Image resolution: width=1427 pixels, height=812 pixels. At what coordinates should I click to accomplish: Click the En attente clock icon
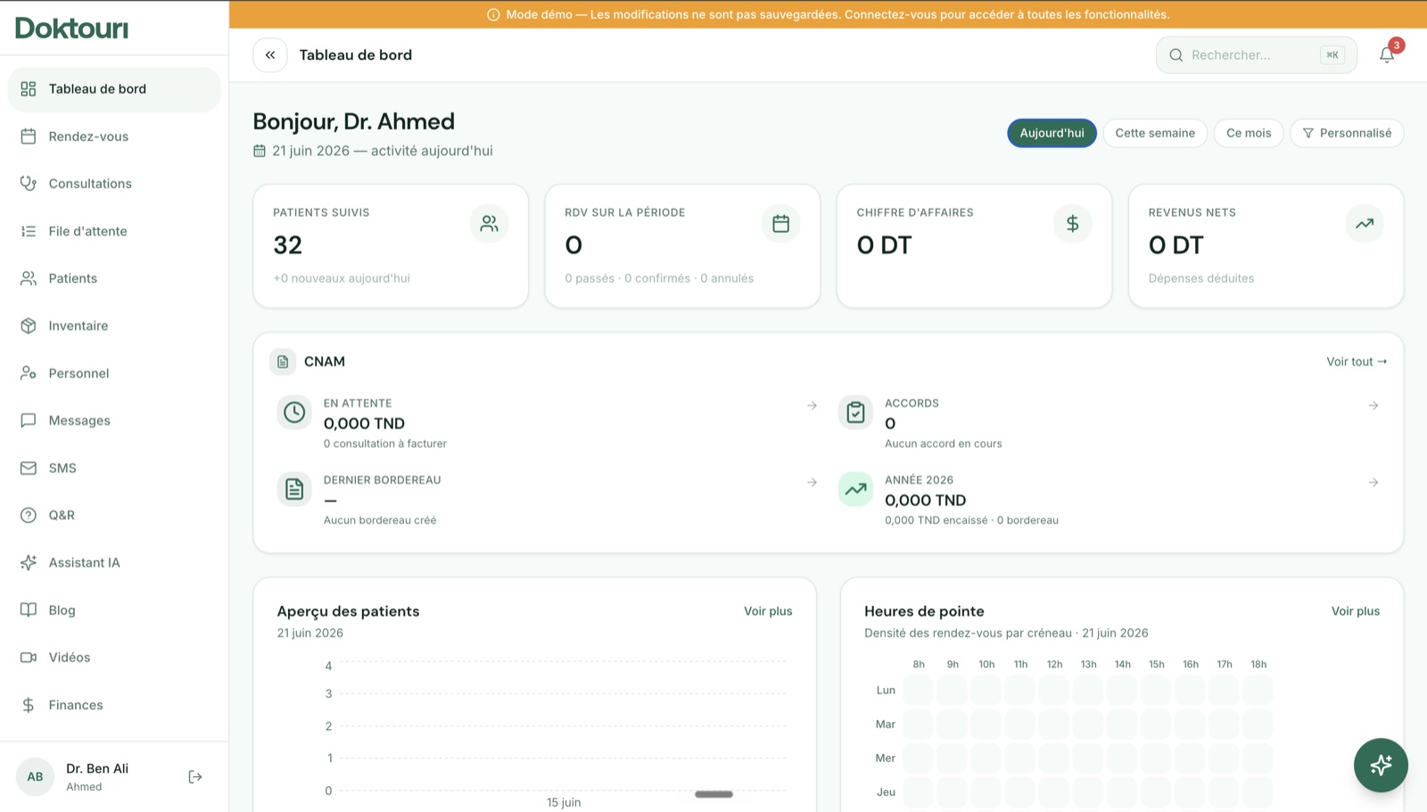pos(294,412)
